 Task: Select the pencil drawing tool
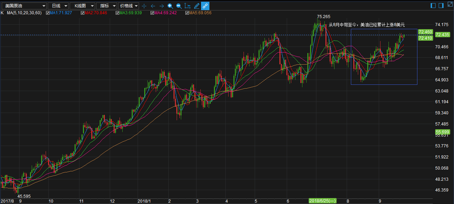(197, 6)
